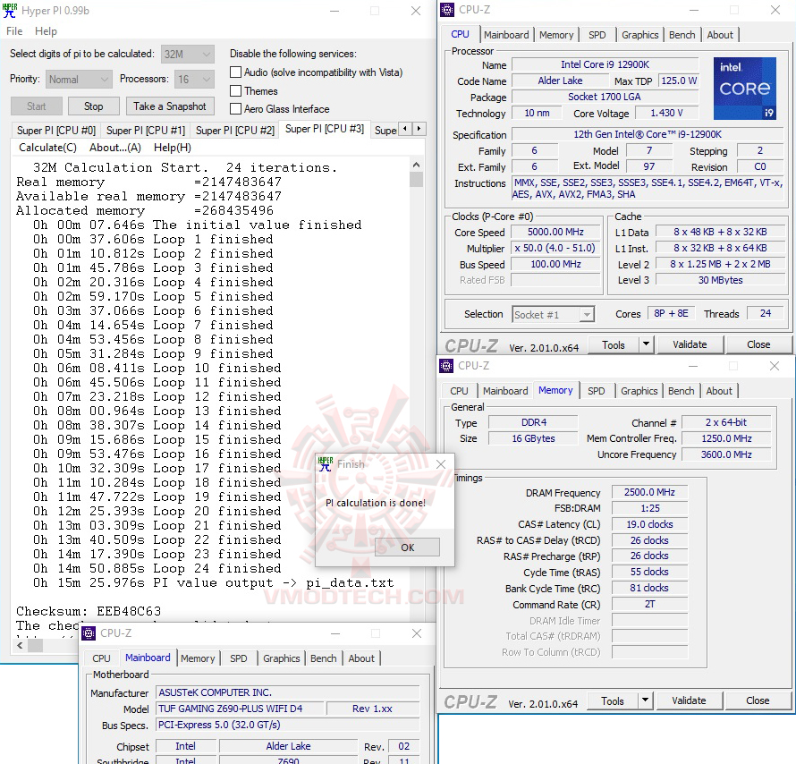
Task: Open the Processors 16 dropdown
Action: coord(194,80)
